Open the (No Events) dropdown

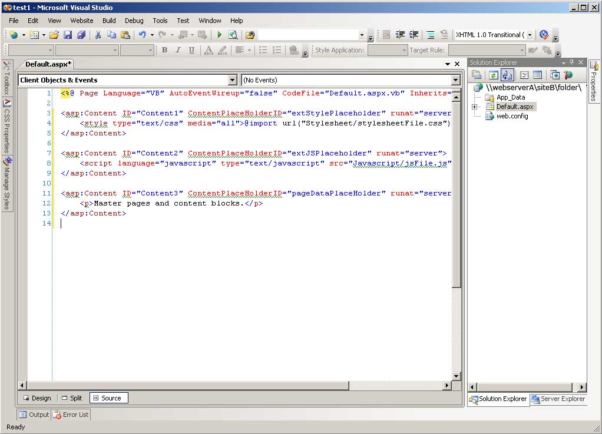click(x=455, y=80)
